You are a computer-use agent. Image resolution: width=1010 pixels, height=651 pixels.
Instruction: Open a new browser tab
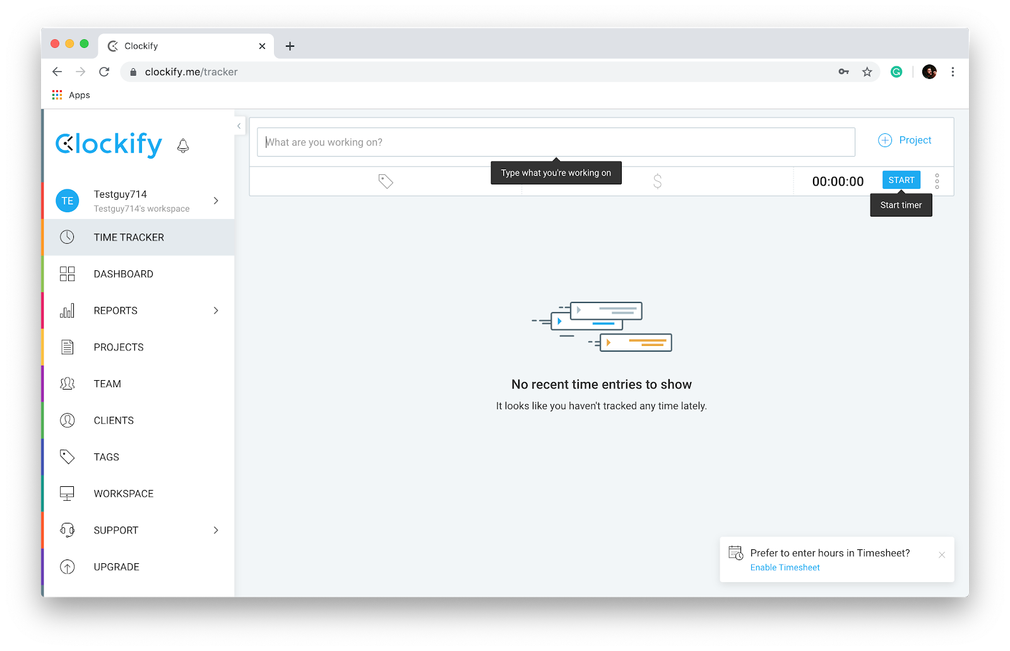pos(290,46)
